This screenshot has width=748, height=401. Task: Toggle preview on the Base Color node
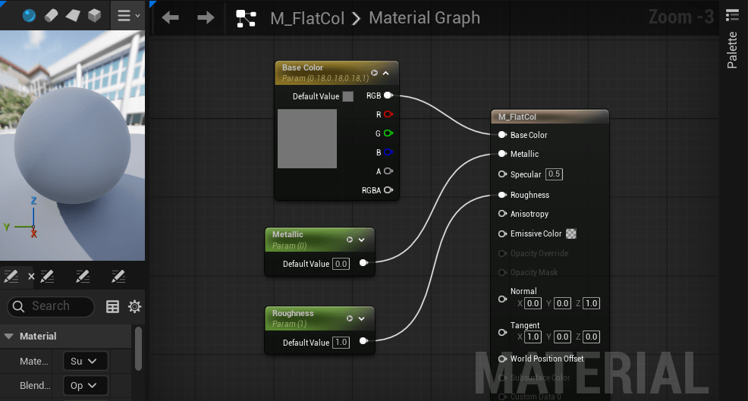coord(374,74)
